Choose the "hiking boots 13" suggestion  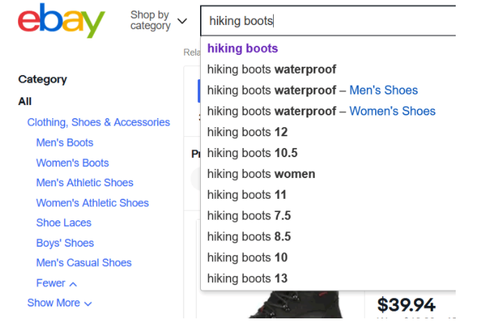point(247,279)
